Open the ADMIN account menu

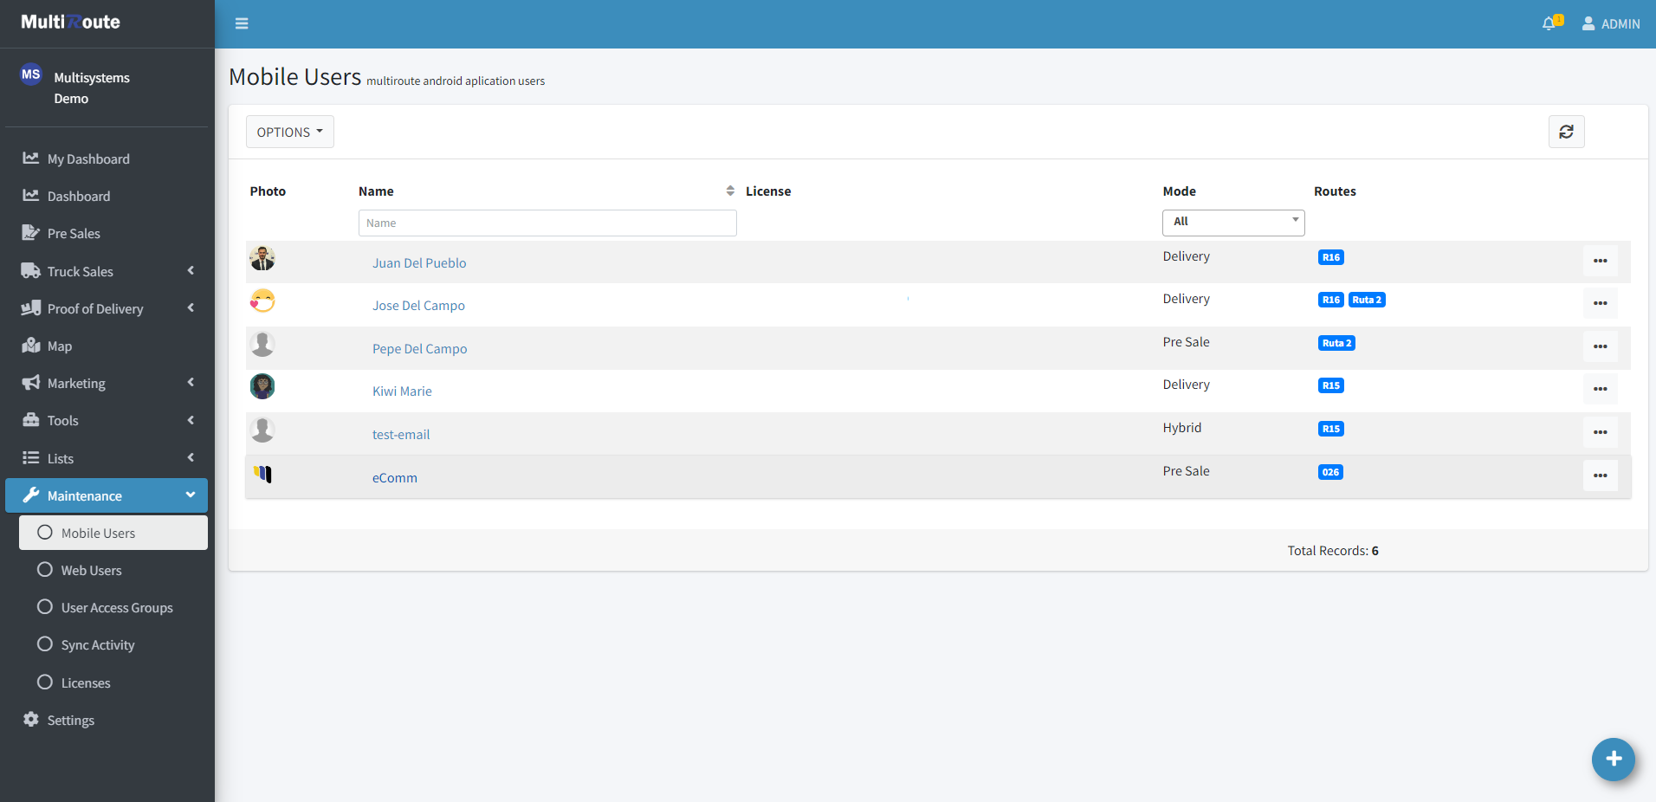pyautogui.click(x=1613, y=23)
